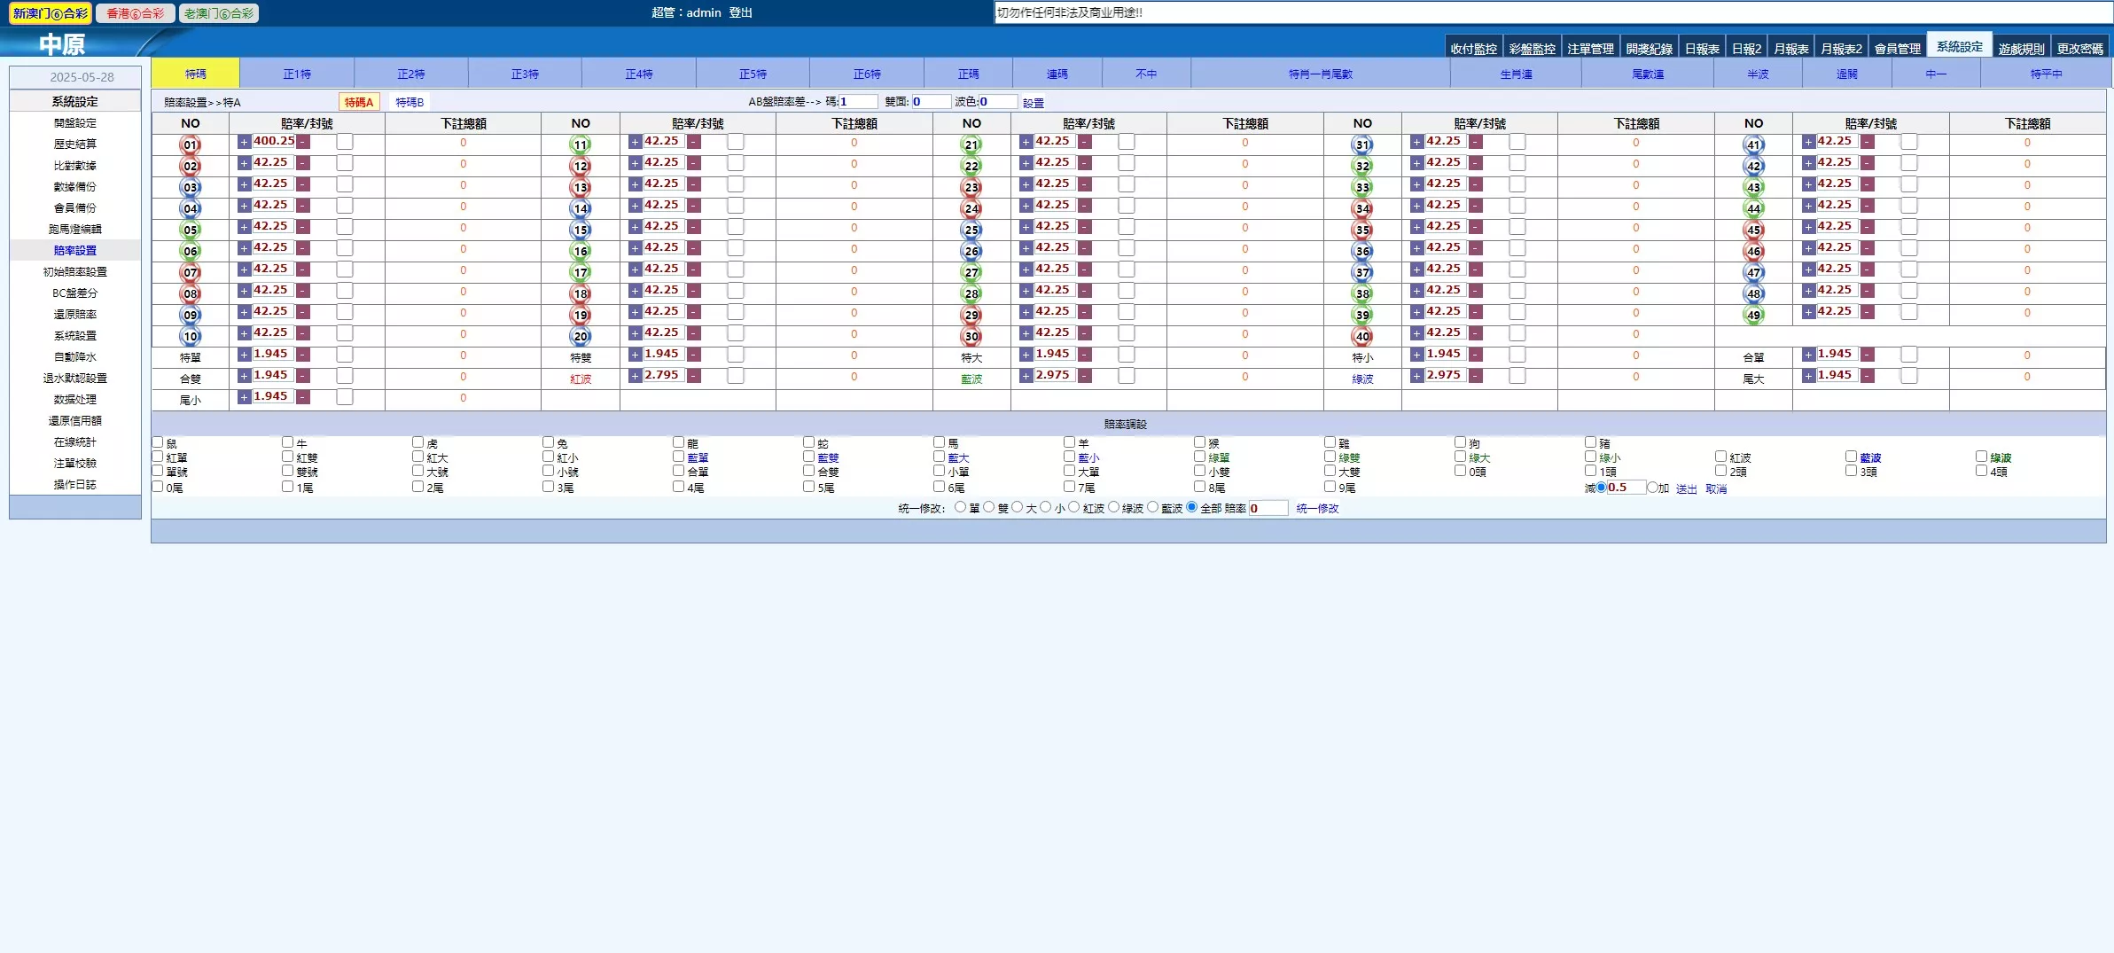Decrease odds for number 25 with minus
Screen dimensions: 2114x953
(1085, 227)
